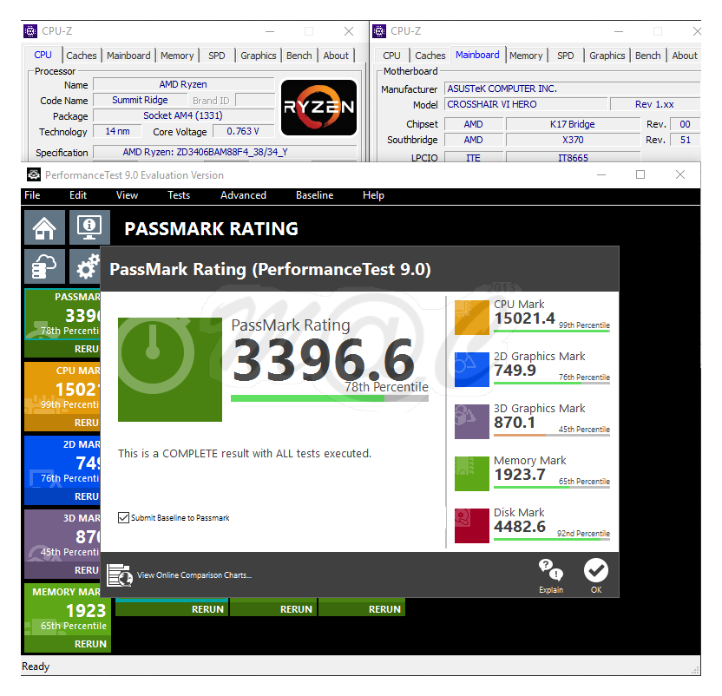Image resolution: width=722 pixels, height=696 pixels.
Task: Click the PerformanceTest title bar app icon
Action: click(x=34, y=174)
